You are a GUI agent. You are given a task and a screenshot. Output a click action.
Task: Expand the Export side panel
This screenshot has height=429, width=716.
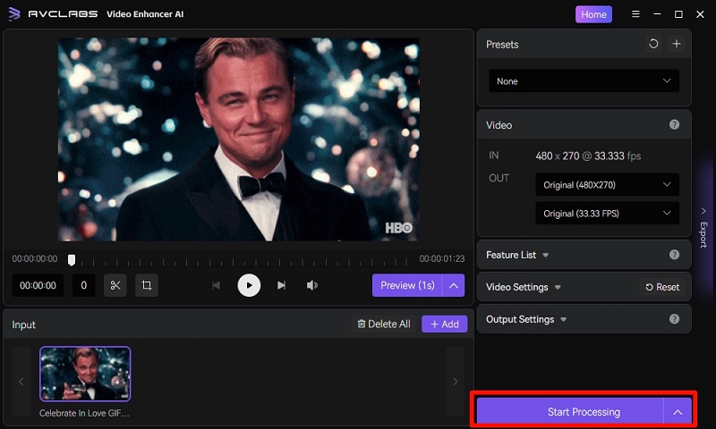point(703,228)
